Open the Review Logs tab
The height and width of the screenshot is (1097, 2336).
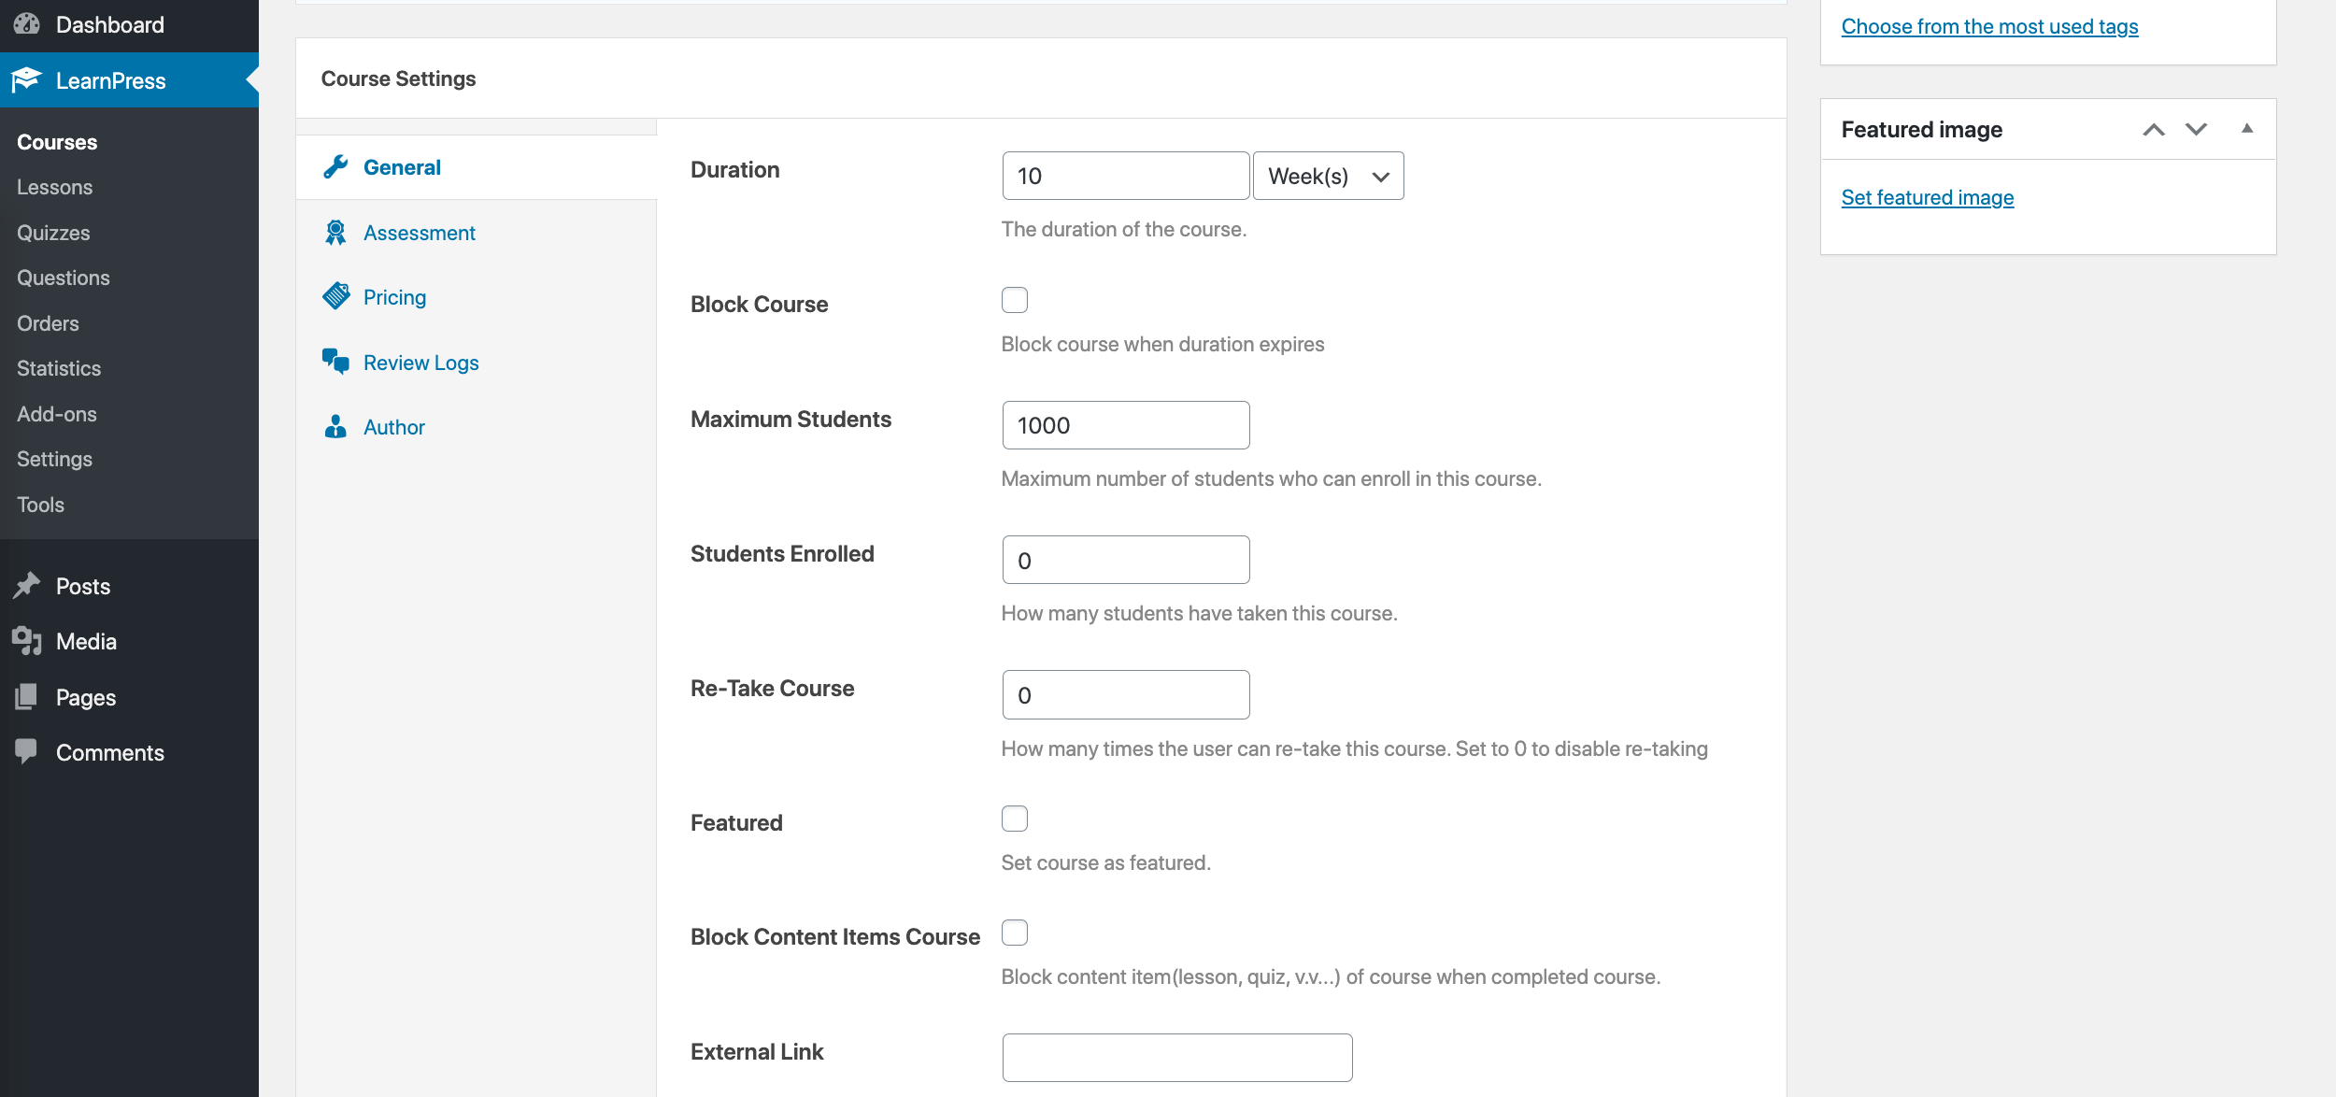point(477,363)
